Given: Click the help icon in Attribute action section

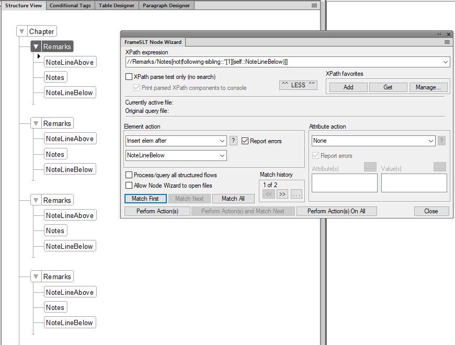Looking at the screenshot, I should point(441,141).
